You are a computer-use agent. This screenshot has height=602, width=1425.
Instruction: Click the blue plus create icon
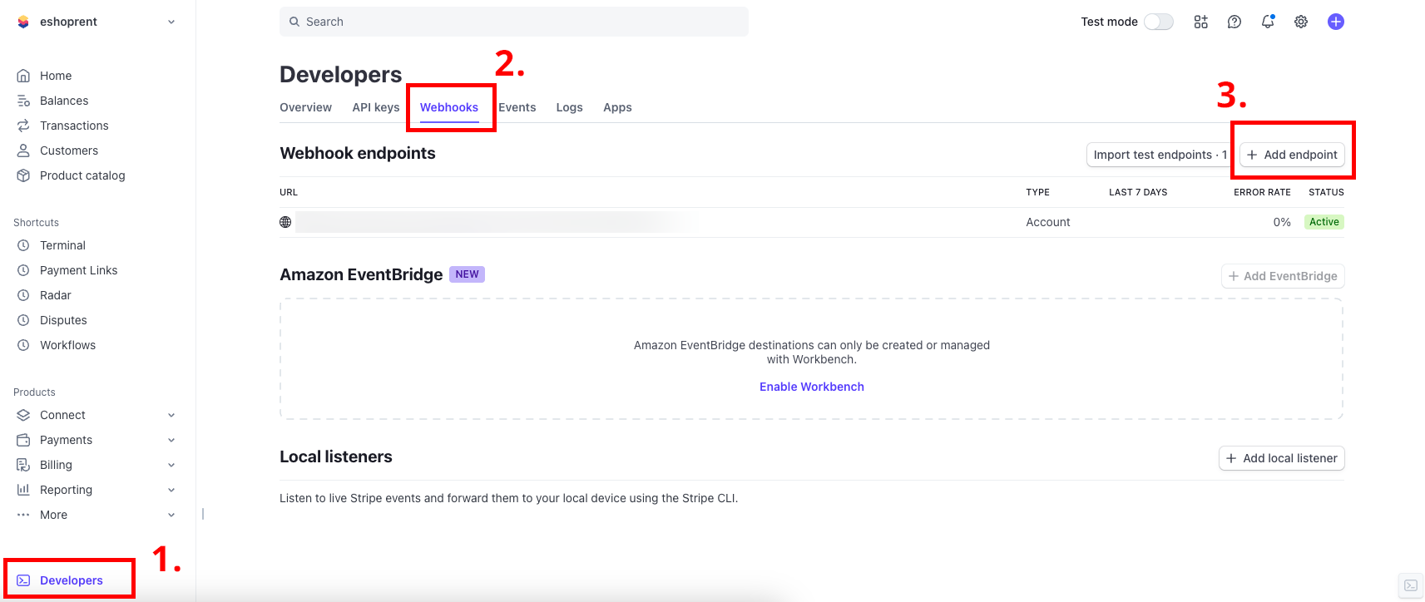tap(1336, 22)
